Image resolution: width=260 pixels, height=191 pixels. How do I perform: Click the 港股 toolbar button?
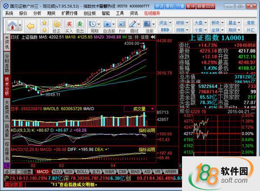(250, 23)
